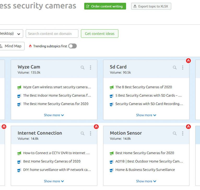Open the Best Home Security Cameras of 2020 headline
Screen dimensions: 200x190
coord(52,161)
